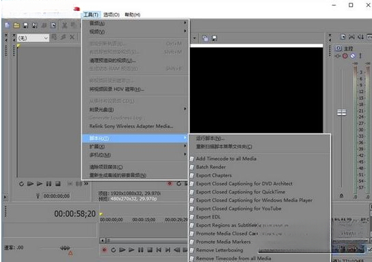
Task: Click the script icon beside Add Timecode to all Media
Action: (x=192, y=159)
